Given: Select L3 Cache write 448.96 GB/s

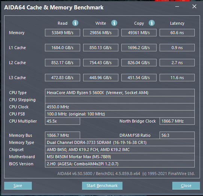Looking at the screenshot, I should [101, 78].
